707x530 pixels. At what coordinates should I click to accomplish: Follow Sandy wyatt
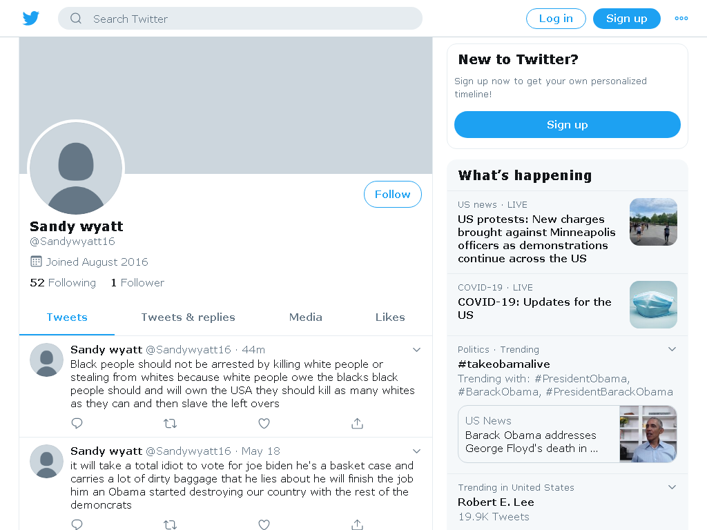[x=393, y=194]
